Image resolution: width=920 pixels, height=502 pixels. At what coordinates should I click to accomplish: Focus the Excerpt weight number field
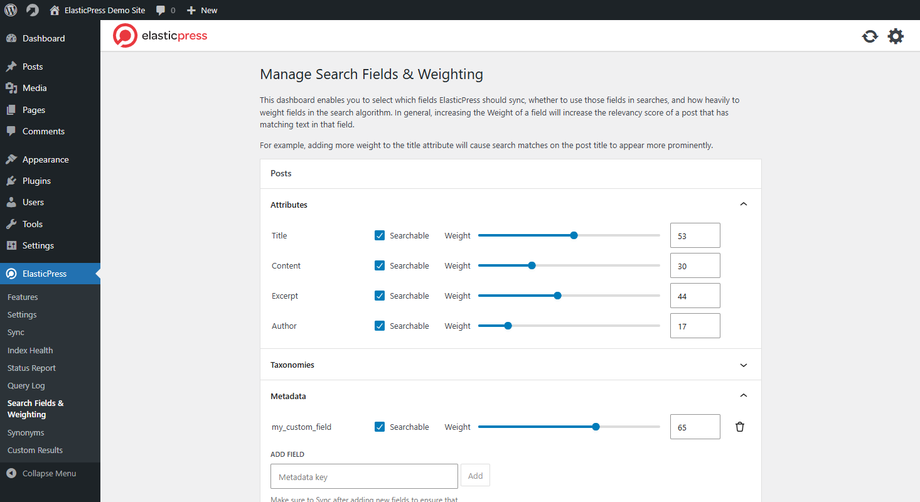695,296
